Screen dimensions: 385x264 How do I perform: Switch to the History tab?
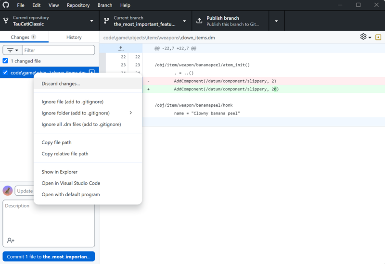click(74, 37)
